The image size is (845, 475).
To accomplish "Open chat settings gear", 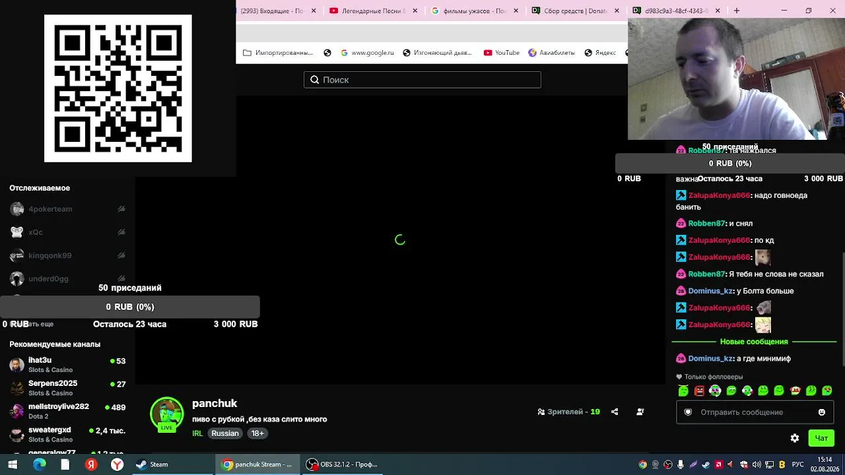I will click(795, 438).
